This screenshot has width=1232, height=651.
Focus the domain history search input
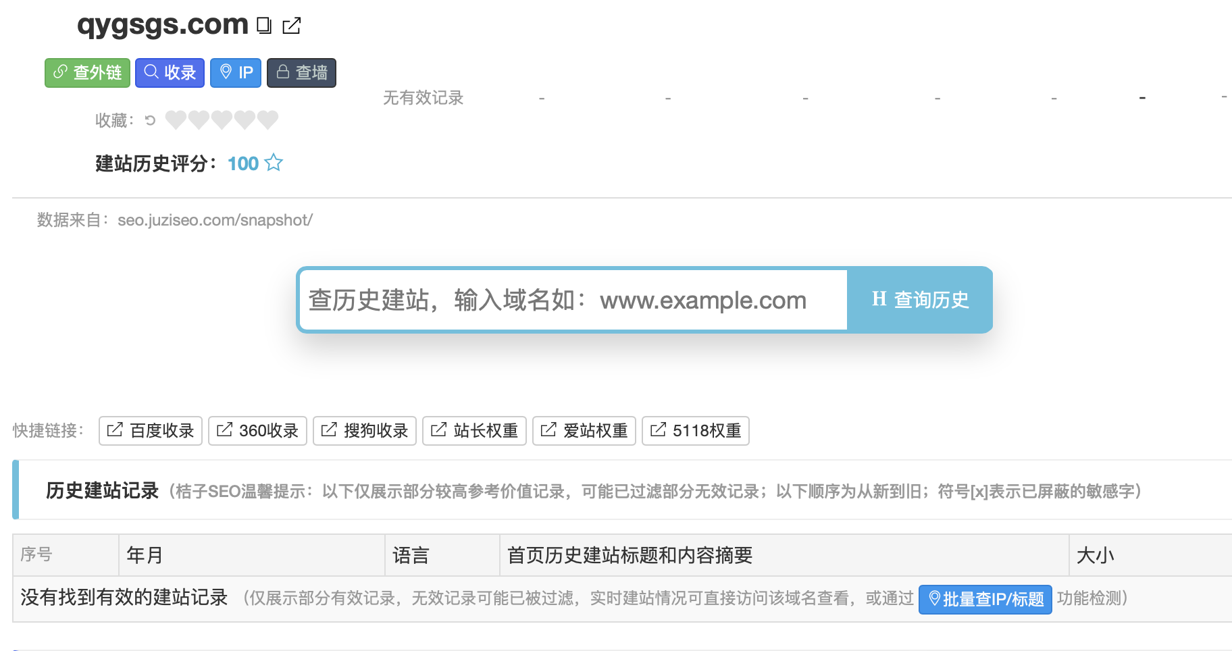coord(573,300)
